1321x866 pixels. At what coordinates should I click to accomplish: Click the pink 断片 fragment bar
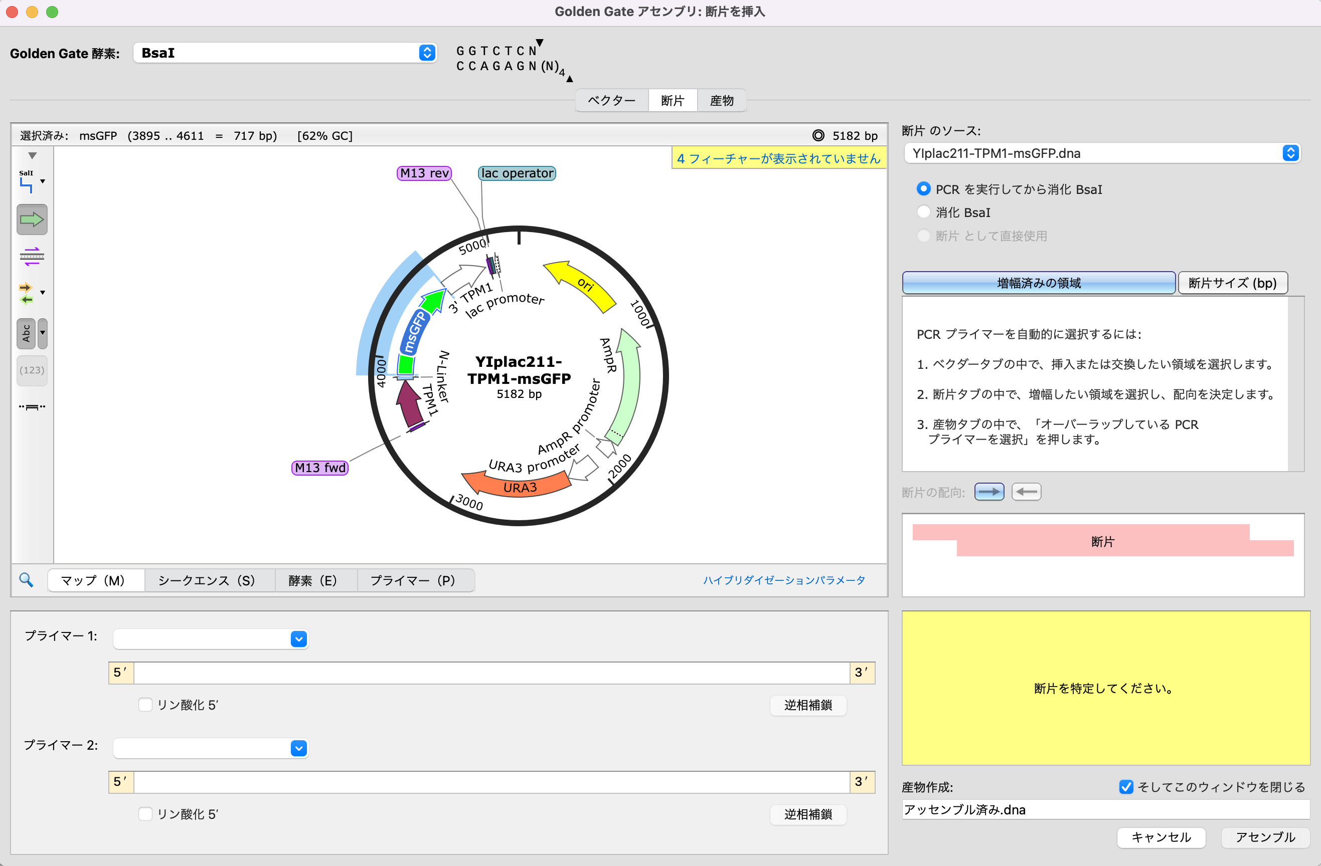[1102, 541]
